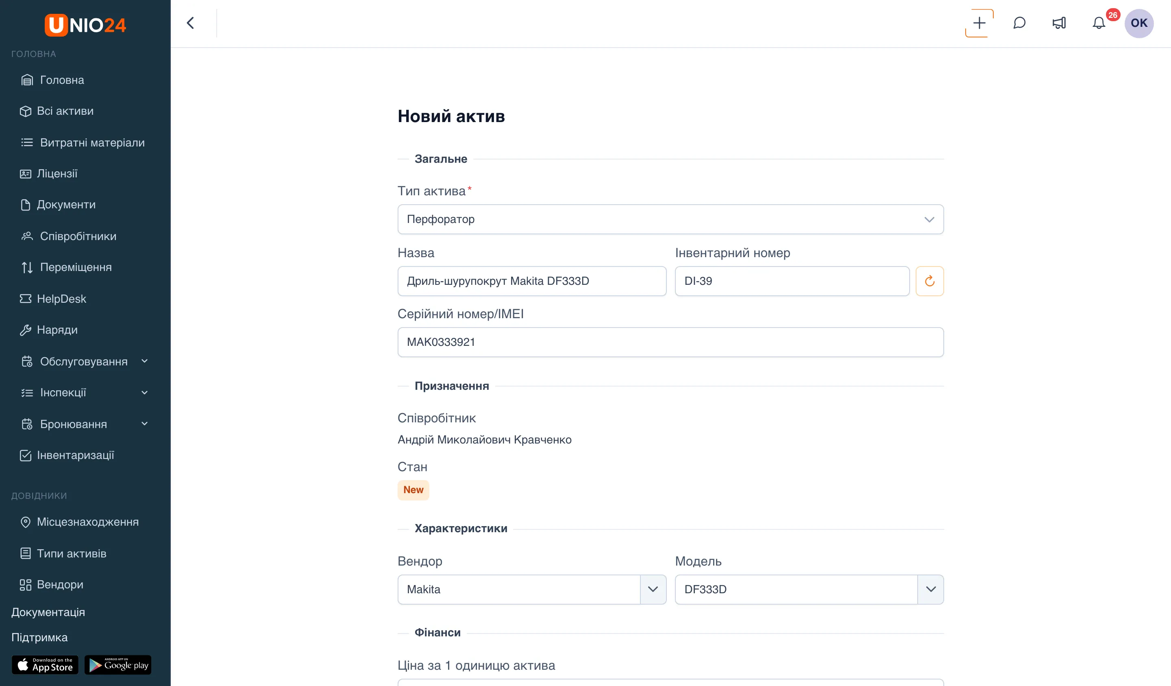Viewport: 1171px width, 686px height.
Task: Click the UNIO24 logo
Action: point(85,25)
